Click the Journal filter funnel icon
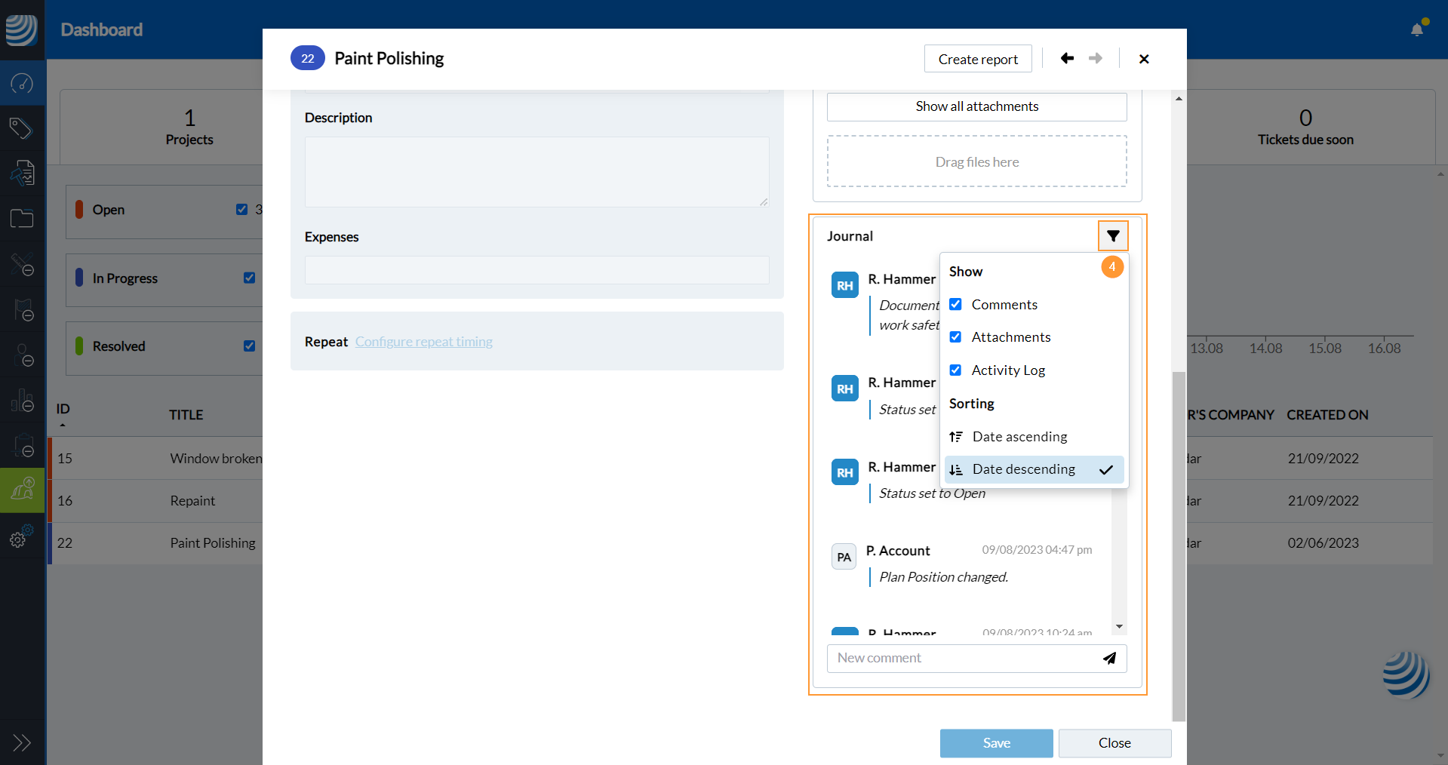Viewport: 1448px width, 765px height. tap(1113, 236)
